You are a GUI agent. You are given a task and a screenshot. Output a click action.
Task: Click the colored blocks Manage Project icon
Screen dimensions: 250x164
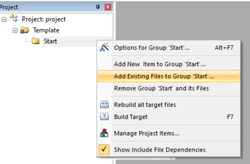tap(104, 133)
